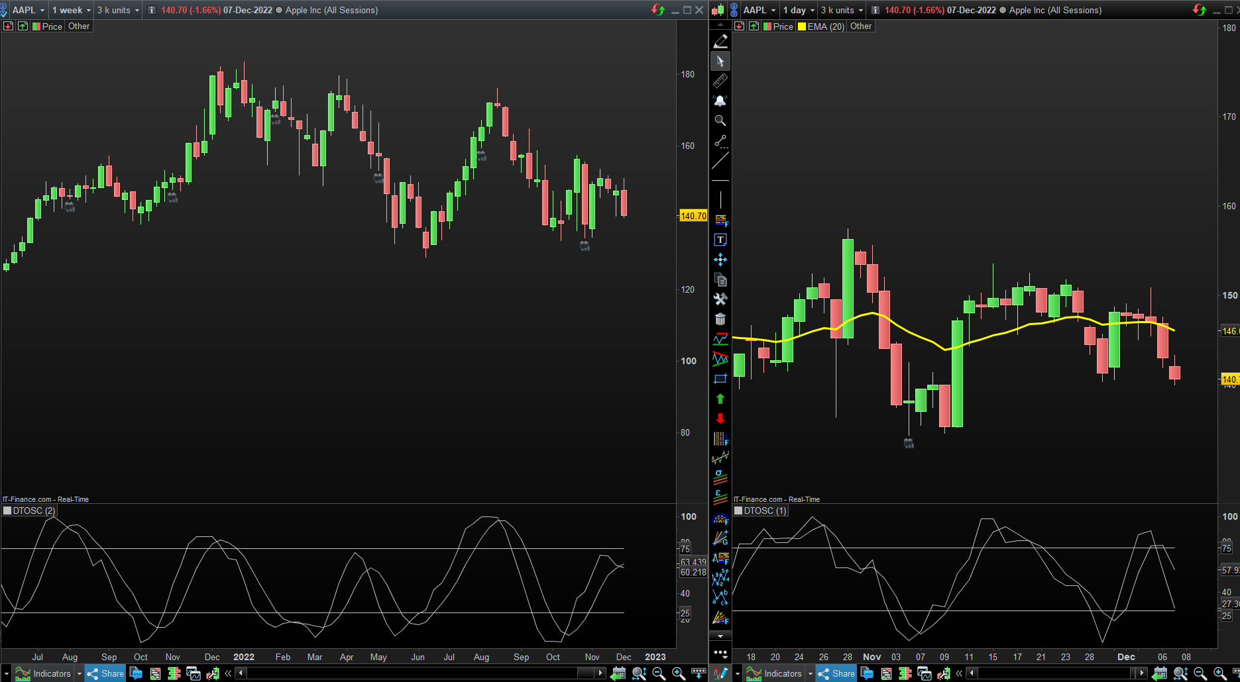Screen dimensions: 1240x682
Task: Open Indicators on the weekly chart
Action: [x=44, y=674]
